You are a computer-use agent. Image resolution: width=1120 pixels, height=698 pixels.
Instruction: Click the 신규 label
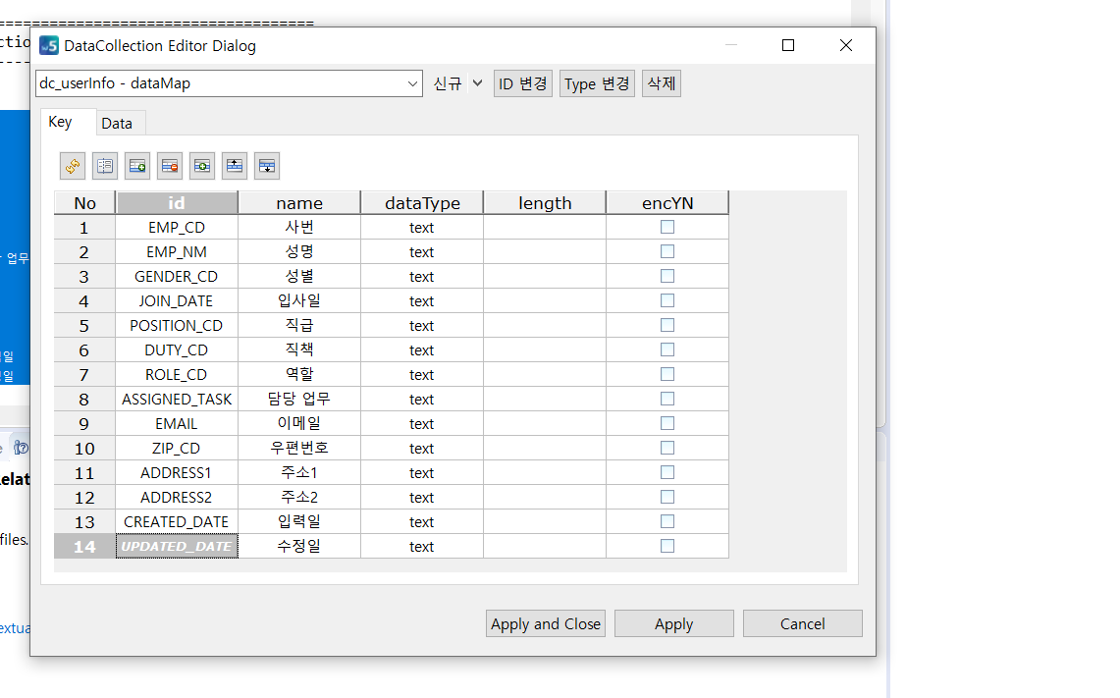tap(448, 83)
